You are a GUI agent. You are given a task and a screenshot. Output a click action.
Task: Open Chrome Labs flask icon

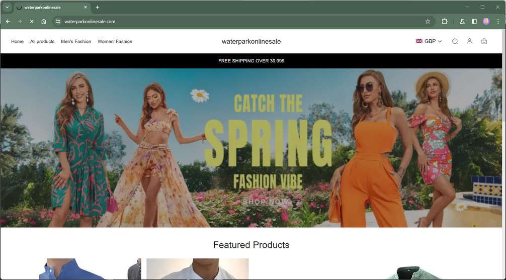tap(462, 21)
